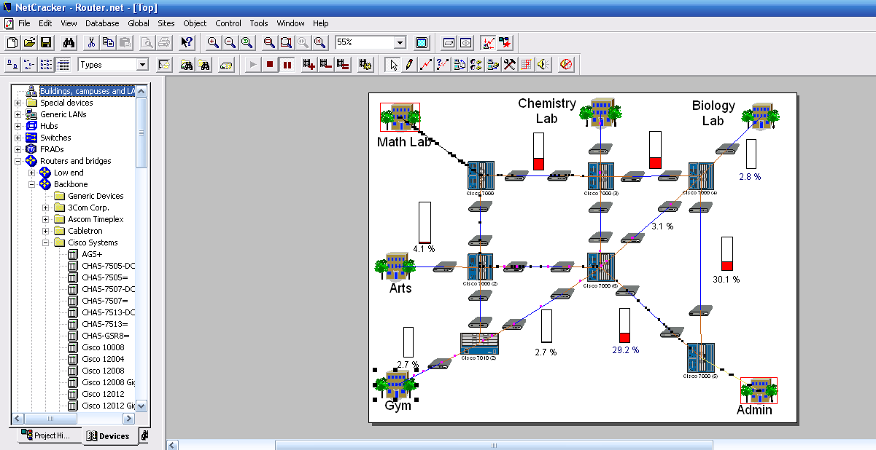
Task: Select Cisco 12008 in device tree
Action: [x=103, y=371]
